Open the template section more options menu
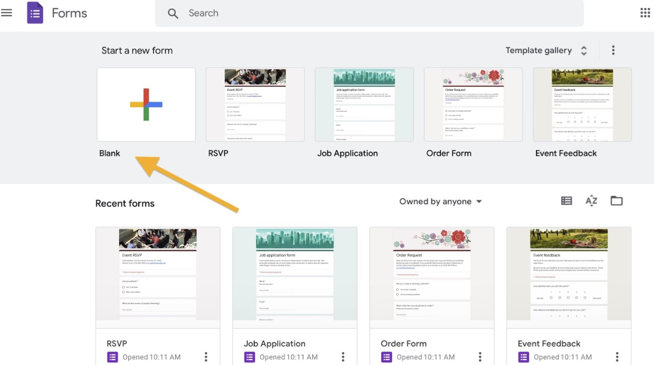 (613, 50)
